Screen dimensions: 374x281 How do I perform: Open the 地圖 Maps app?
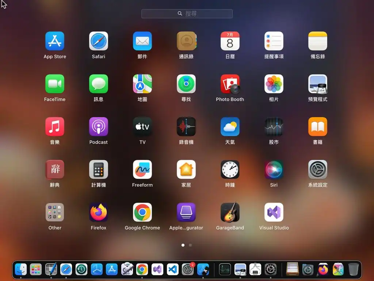pyautogui.click(x=142, y=84)
